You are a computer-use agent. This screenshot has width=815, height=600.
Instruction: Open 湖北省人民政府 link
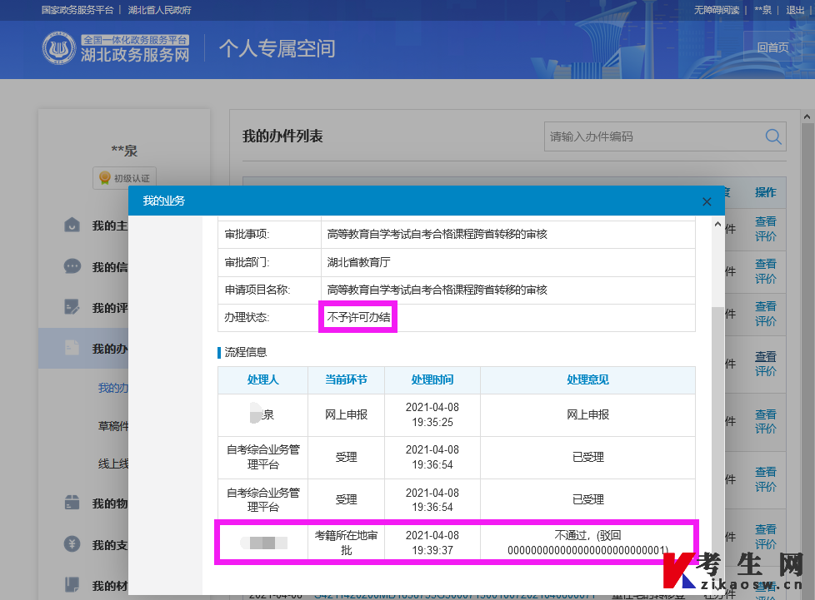coord(159,10)
